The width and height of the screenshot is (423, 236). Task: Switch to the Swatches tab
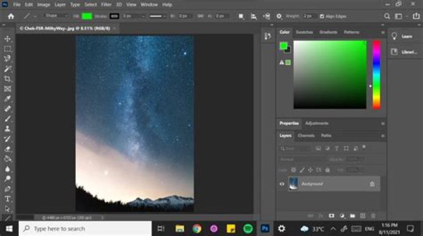pos(304,32)
